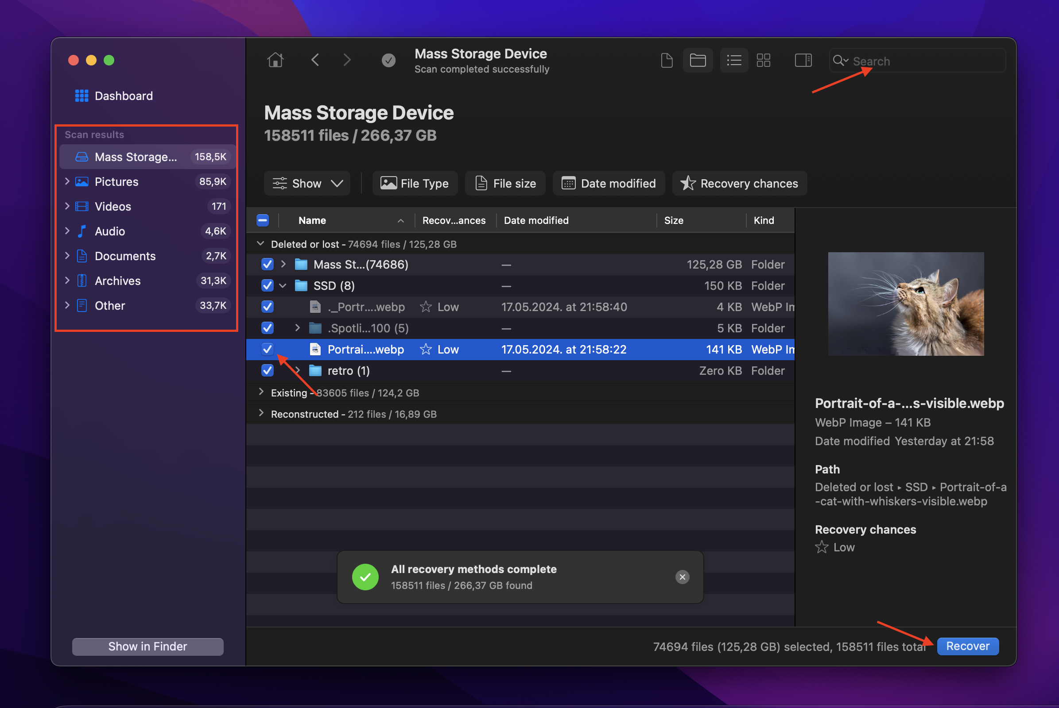Click the Other category icon

82,306
